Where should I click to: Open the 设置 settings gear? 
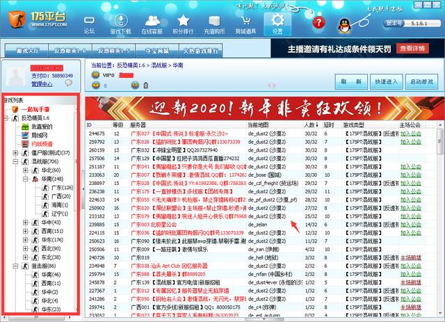pyautogui.click(x=277, y=24)
